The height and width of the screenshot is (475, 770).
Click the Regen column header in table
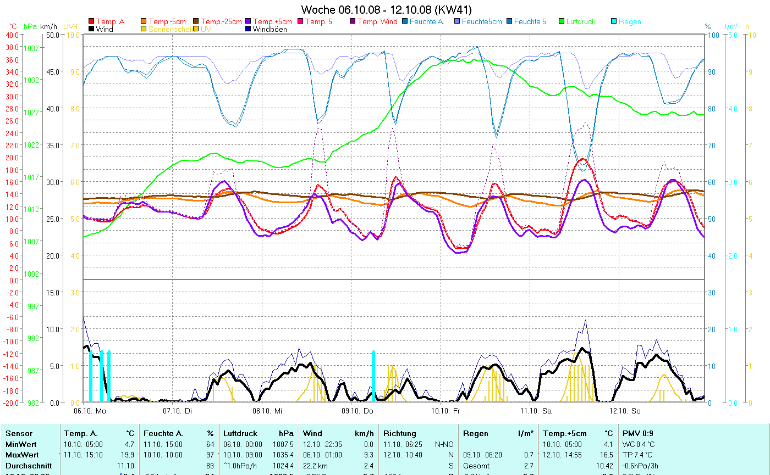(x=476, y=433)
